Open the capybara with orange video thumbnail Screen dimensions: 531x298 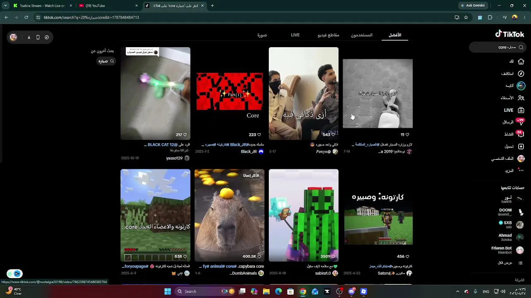point(229,215)
